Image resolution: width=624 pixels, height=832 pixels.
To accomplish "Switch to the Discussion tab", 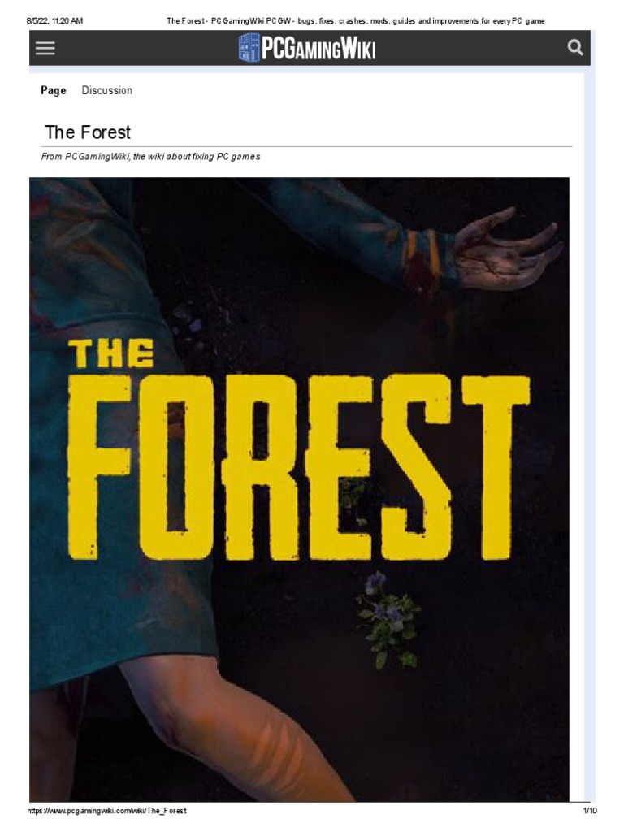I will (x=107, y=90).
